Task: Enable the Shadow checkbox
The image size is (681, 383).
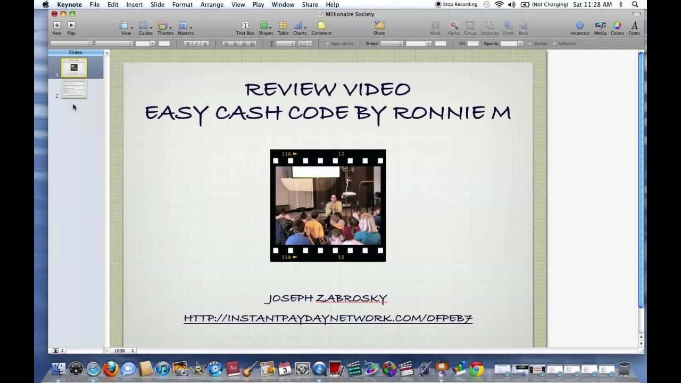Action: (530, 44)
